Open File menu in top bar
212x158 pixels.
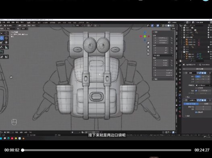[4, 22]
